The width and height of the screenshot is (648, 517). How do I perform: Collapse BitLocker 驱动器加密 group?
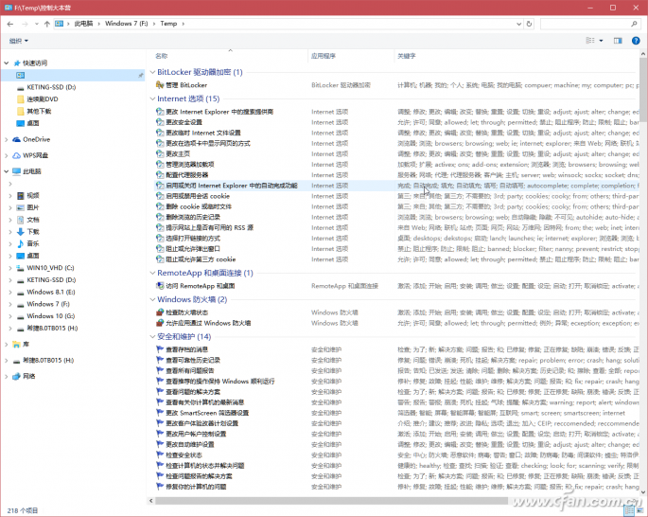coord(152,72)
